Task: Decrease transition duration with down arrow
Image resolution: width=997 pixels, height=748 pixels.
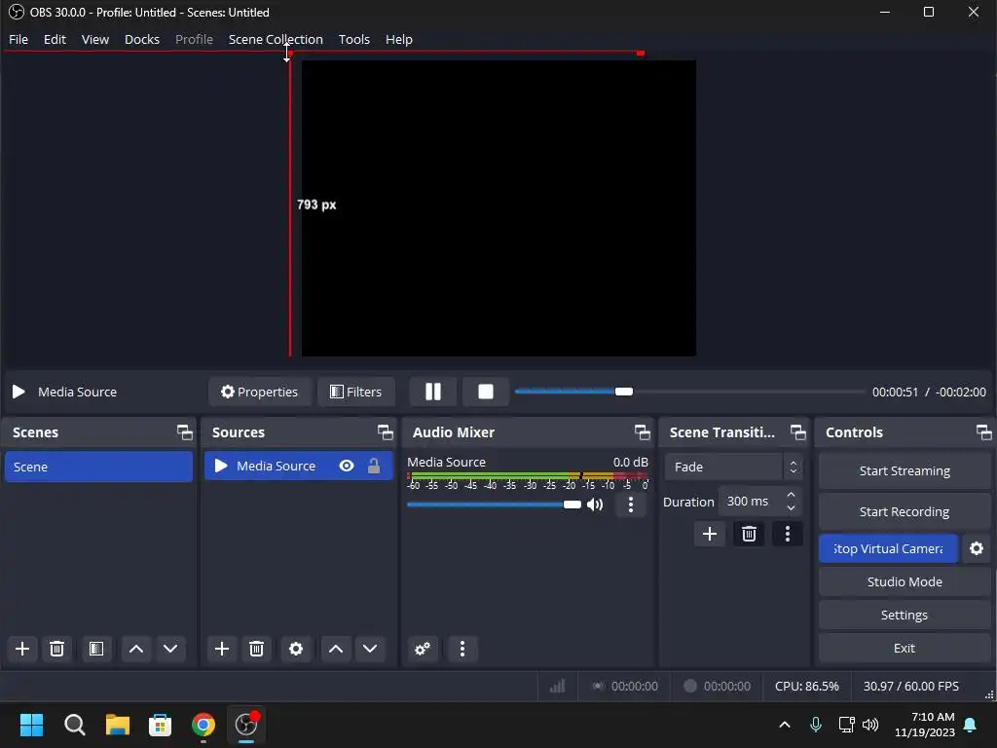Action: [791, 507]
